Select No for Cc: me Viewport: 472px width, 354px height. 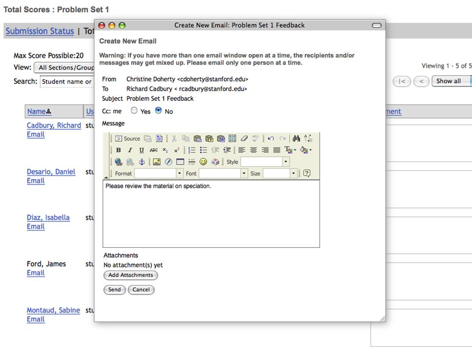coord(158,111)
